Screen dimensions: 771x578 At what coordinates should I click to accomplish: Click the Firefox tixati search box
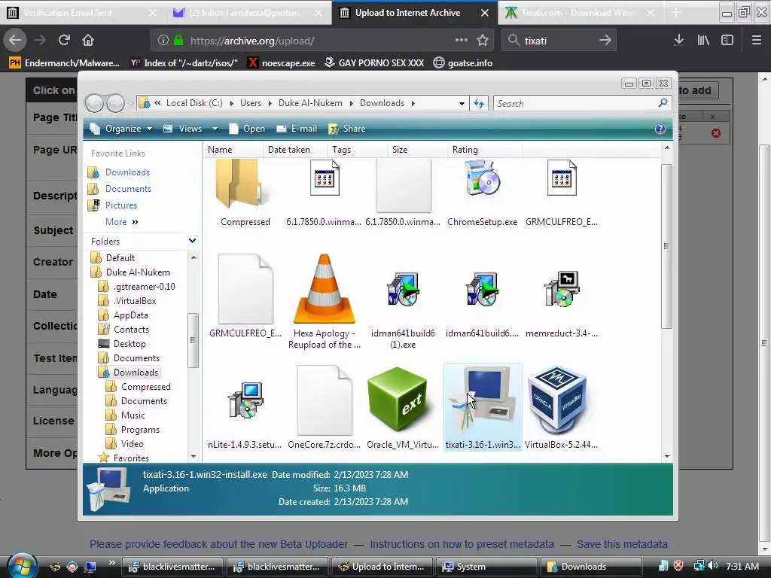pyautogui.click(x=558, y=41)
